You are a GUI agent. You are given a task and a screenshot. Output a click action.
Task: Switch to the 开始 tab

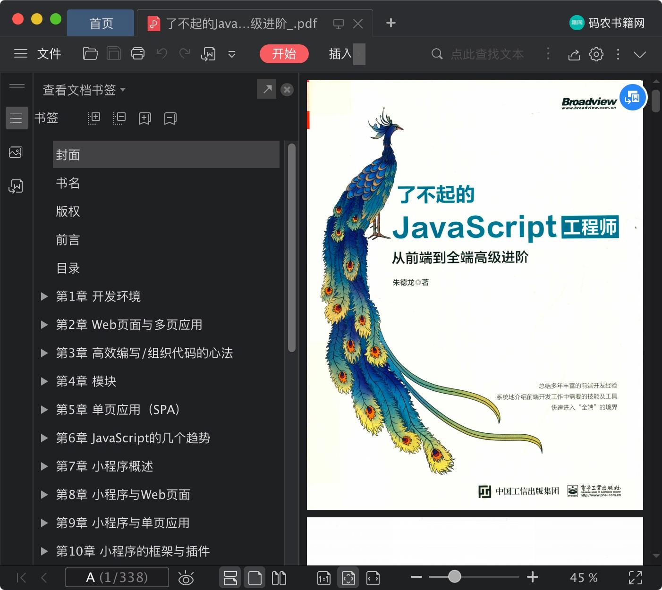284,54
